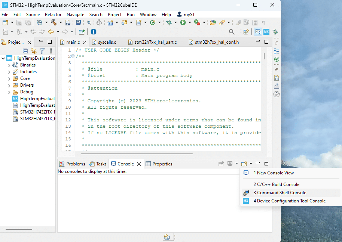Image resolution: width=342 pixels, height=242 pixels.
Task: Click the Build hammer icon
Action: 54,22
